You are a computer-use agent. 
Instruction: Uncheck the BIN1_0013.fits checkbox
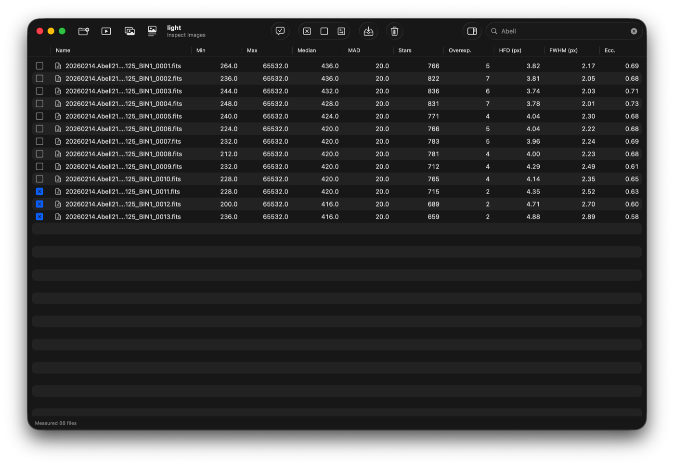pos(39,217)
